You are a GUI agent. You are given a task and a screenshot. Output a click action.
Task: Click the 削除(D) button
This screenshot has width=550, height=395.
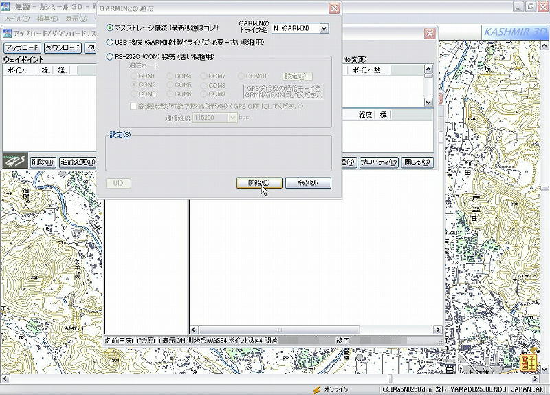[x=43, y=162]
